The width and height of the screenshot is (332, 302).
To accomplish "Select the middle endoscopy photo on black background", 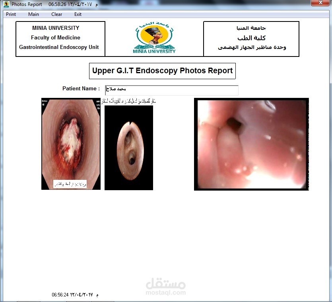I will pos(129,148).
